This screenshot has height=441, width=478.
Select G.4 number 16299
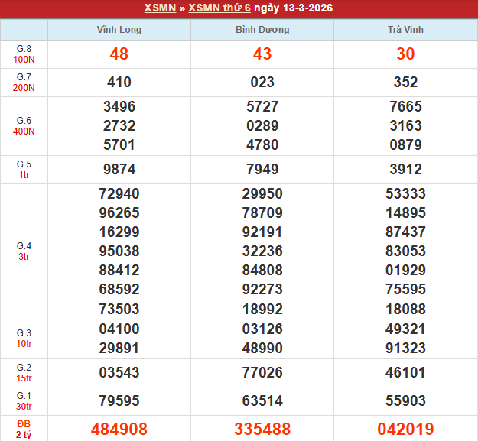(x=119, y=232)
